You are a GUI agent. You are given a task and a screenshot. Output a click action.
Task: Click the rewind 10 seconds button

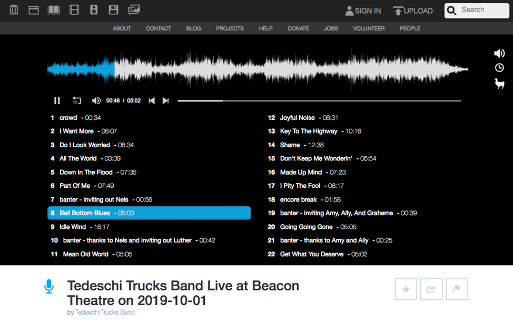[x=76, y=100]
